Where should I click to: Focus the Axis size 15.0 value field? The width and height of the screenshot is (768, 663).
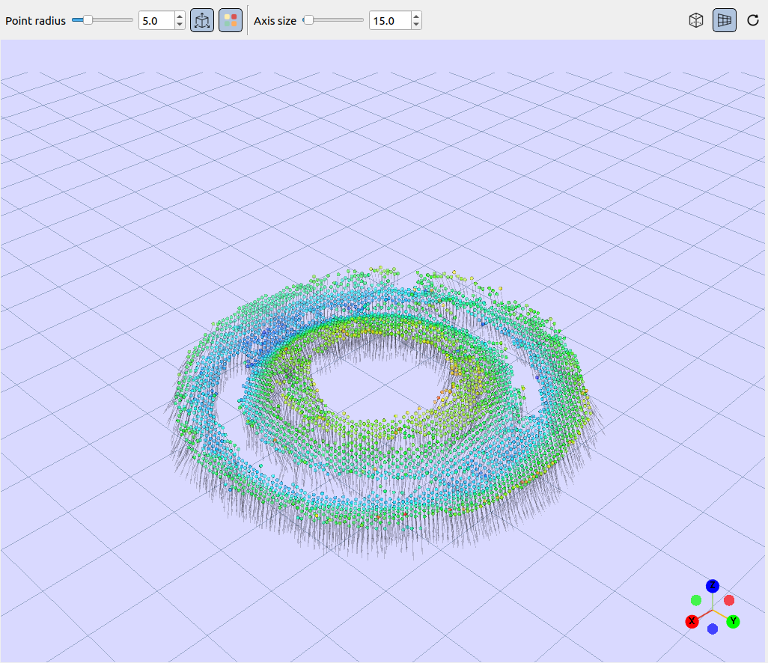click(390, 20)
